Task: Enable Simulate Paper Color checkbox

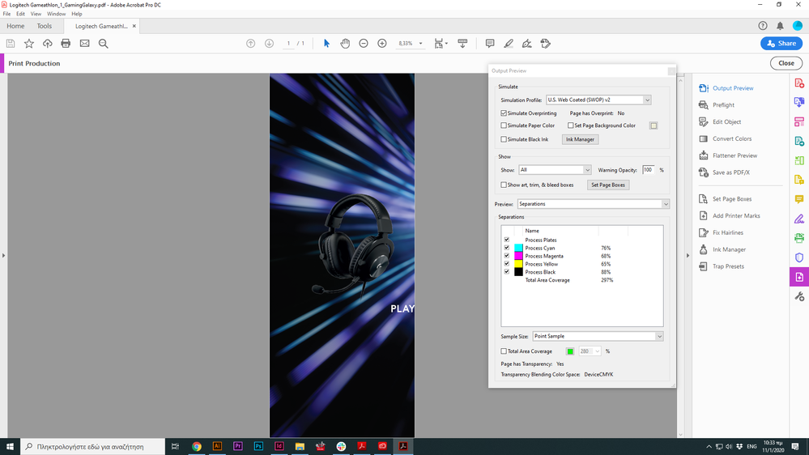Action: click(x=505, y=125)
